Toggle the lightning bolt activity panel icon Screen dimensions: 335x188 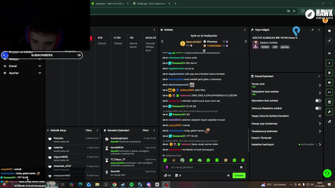point(329,63)
